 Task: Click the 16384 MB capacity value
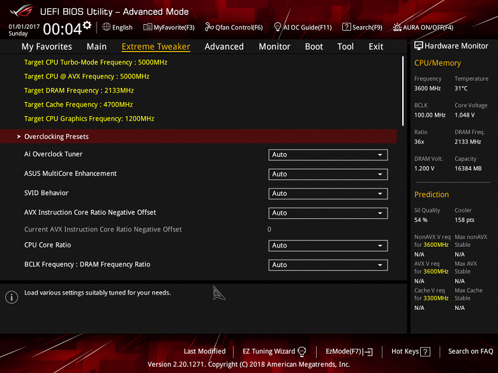[468, 168]
